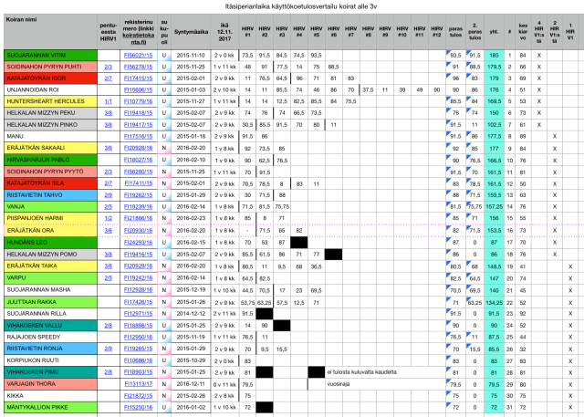This screenshot has width=584, height=417.
Task: Select total score cell showing 185
Action: coord(494,56)
